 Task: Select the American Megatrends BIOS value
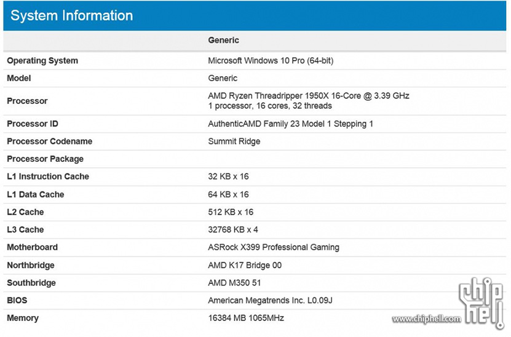(270, 301)
